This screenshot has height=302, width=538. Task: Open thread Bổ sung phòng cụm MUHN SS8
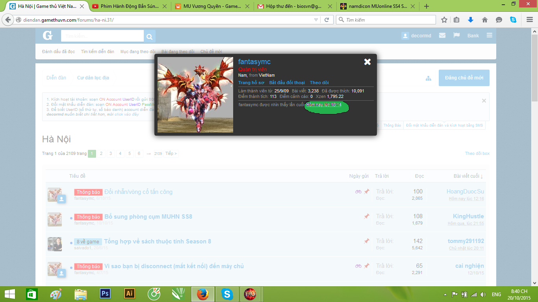pyautogui.click(x=148, y=217)
